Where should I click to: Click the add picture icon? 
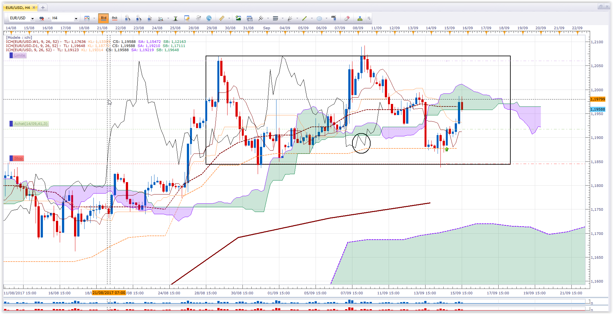[x=238, y=18]
